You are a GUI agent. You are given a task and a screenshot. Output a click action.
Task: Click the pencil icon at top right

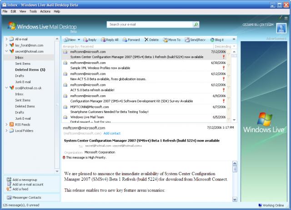pyautogui.click(x=281, y=18)
